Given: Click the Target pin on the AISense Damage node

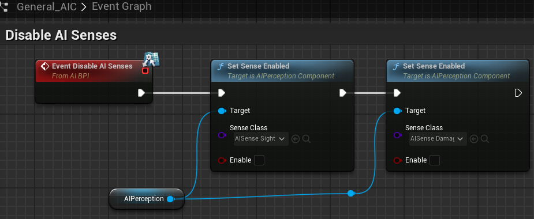Looking at the screenshot, I should point(397,111).
